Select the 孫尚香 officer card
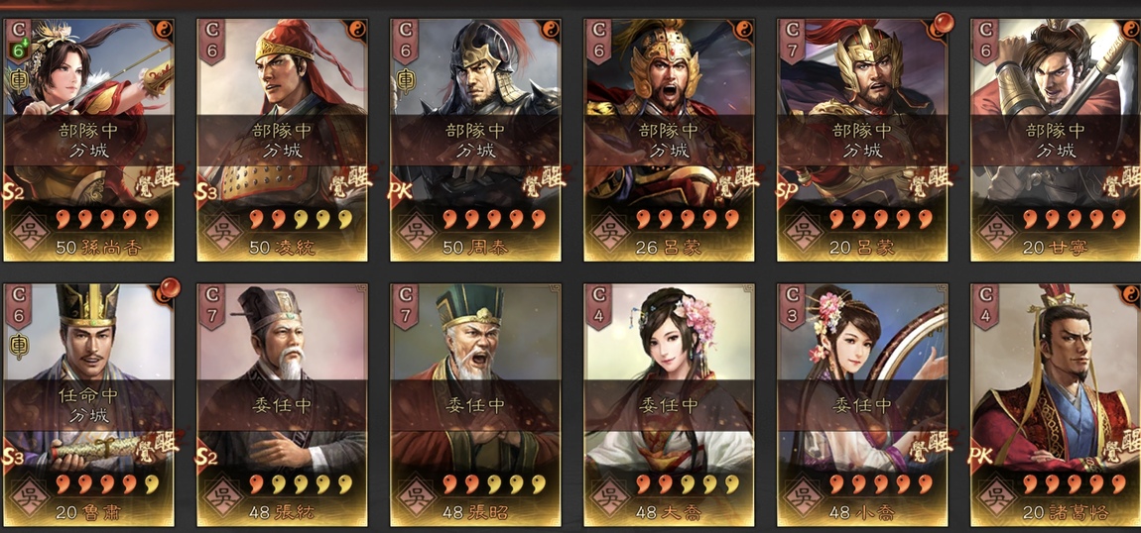The image size is (1141, 533). (88, 140)
